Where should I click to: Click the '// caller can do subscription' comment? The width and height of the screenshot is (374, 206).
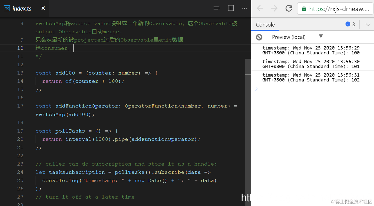pos(126,164)
